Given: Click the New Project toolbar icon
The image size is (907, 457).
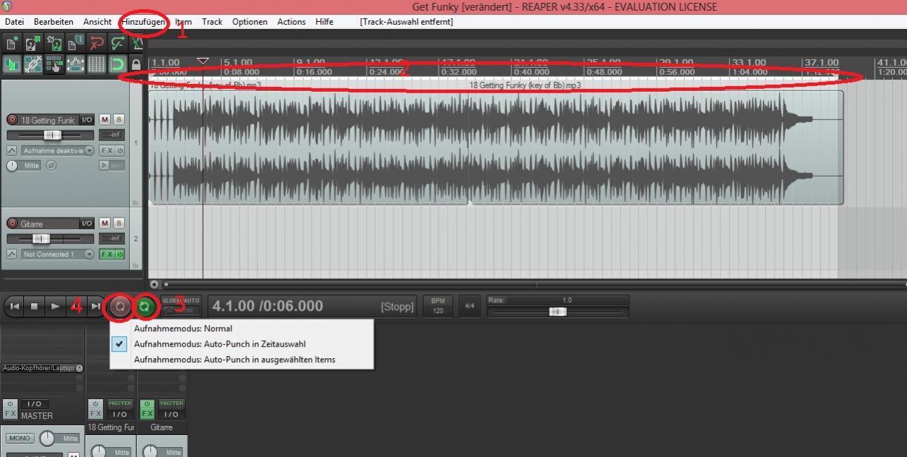Looking at the screenshot, I should pyautogui.click(x=12, y=44).
